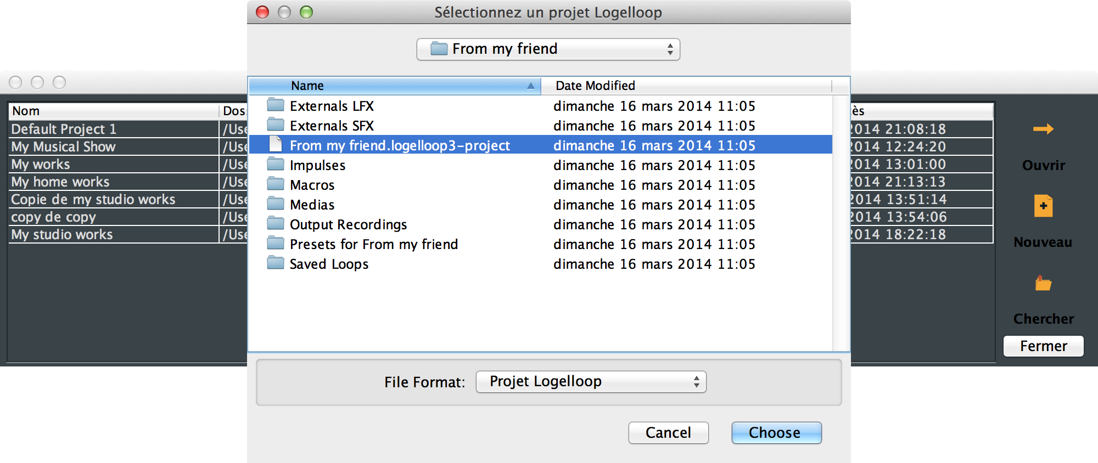This screenshot has height=463, width=1098.
Task: Select the Macros folder icon
Action: coord(276,184)
